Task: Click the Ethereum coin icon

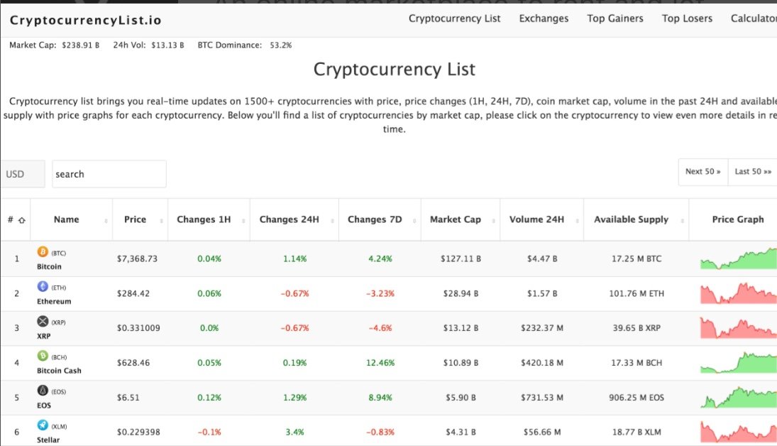Action: pyautogui.click(x=42, y=286)
